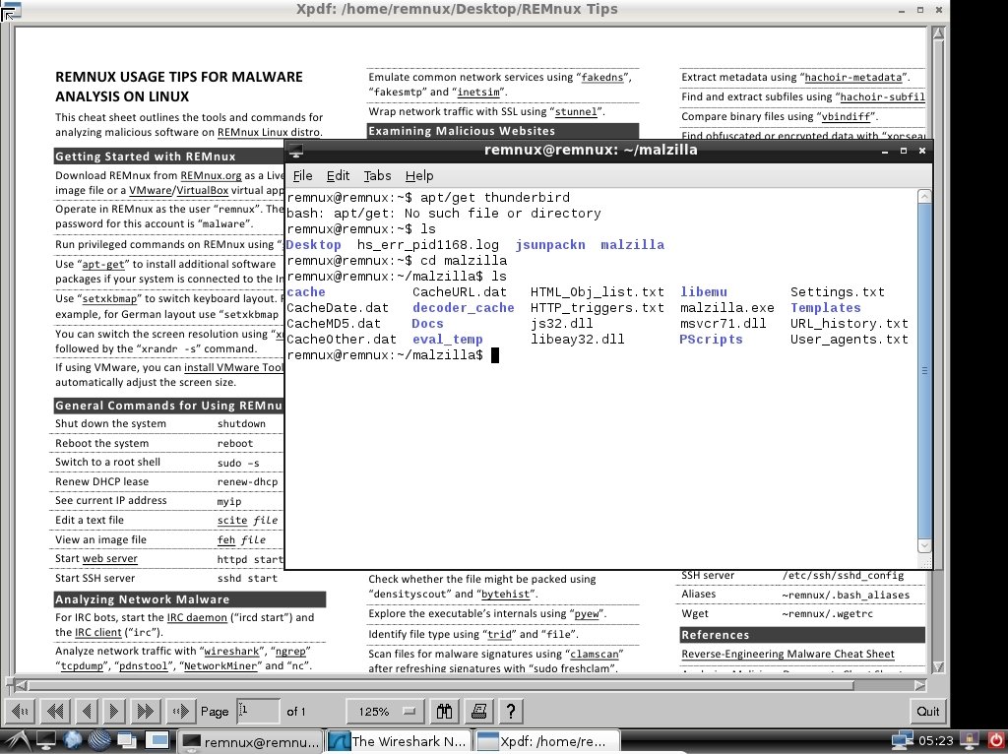Open the REMnux Linux distro link
The width and height of the screenshot is (1008, 754).
[269, 133]
